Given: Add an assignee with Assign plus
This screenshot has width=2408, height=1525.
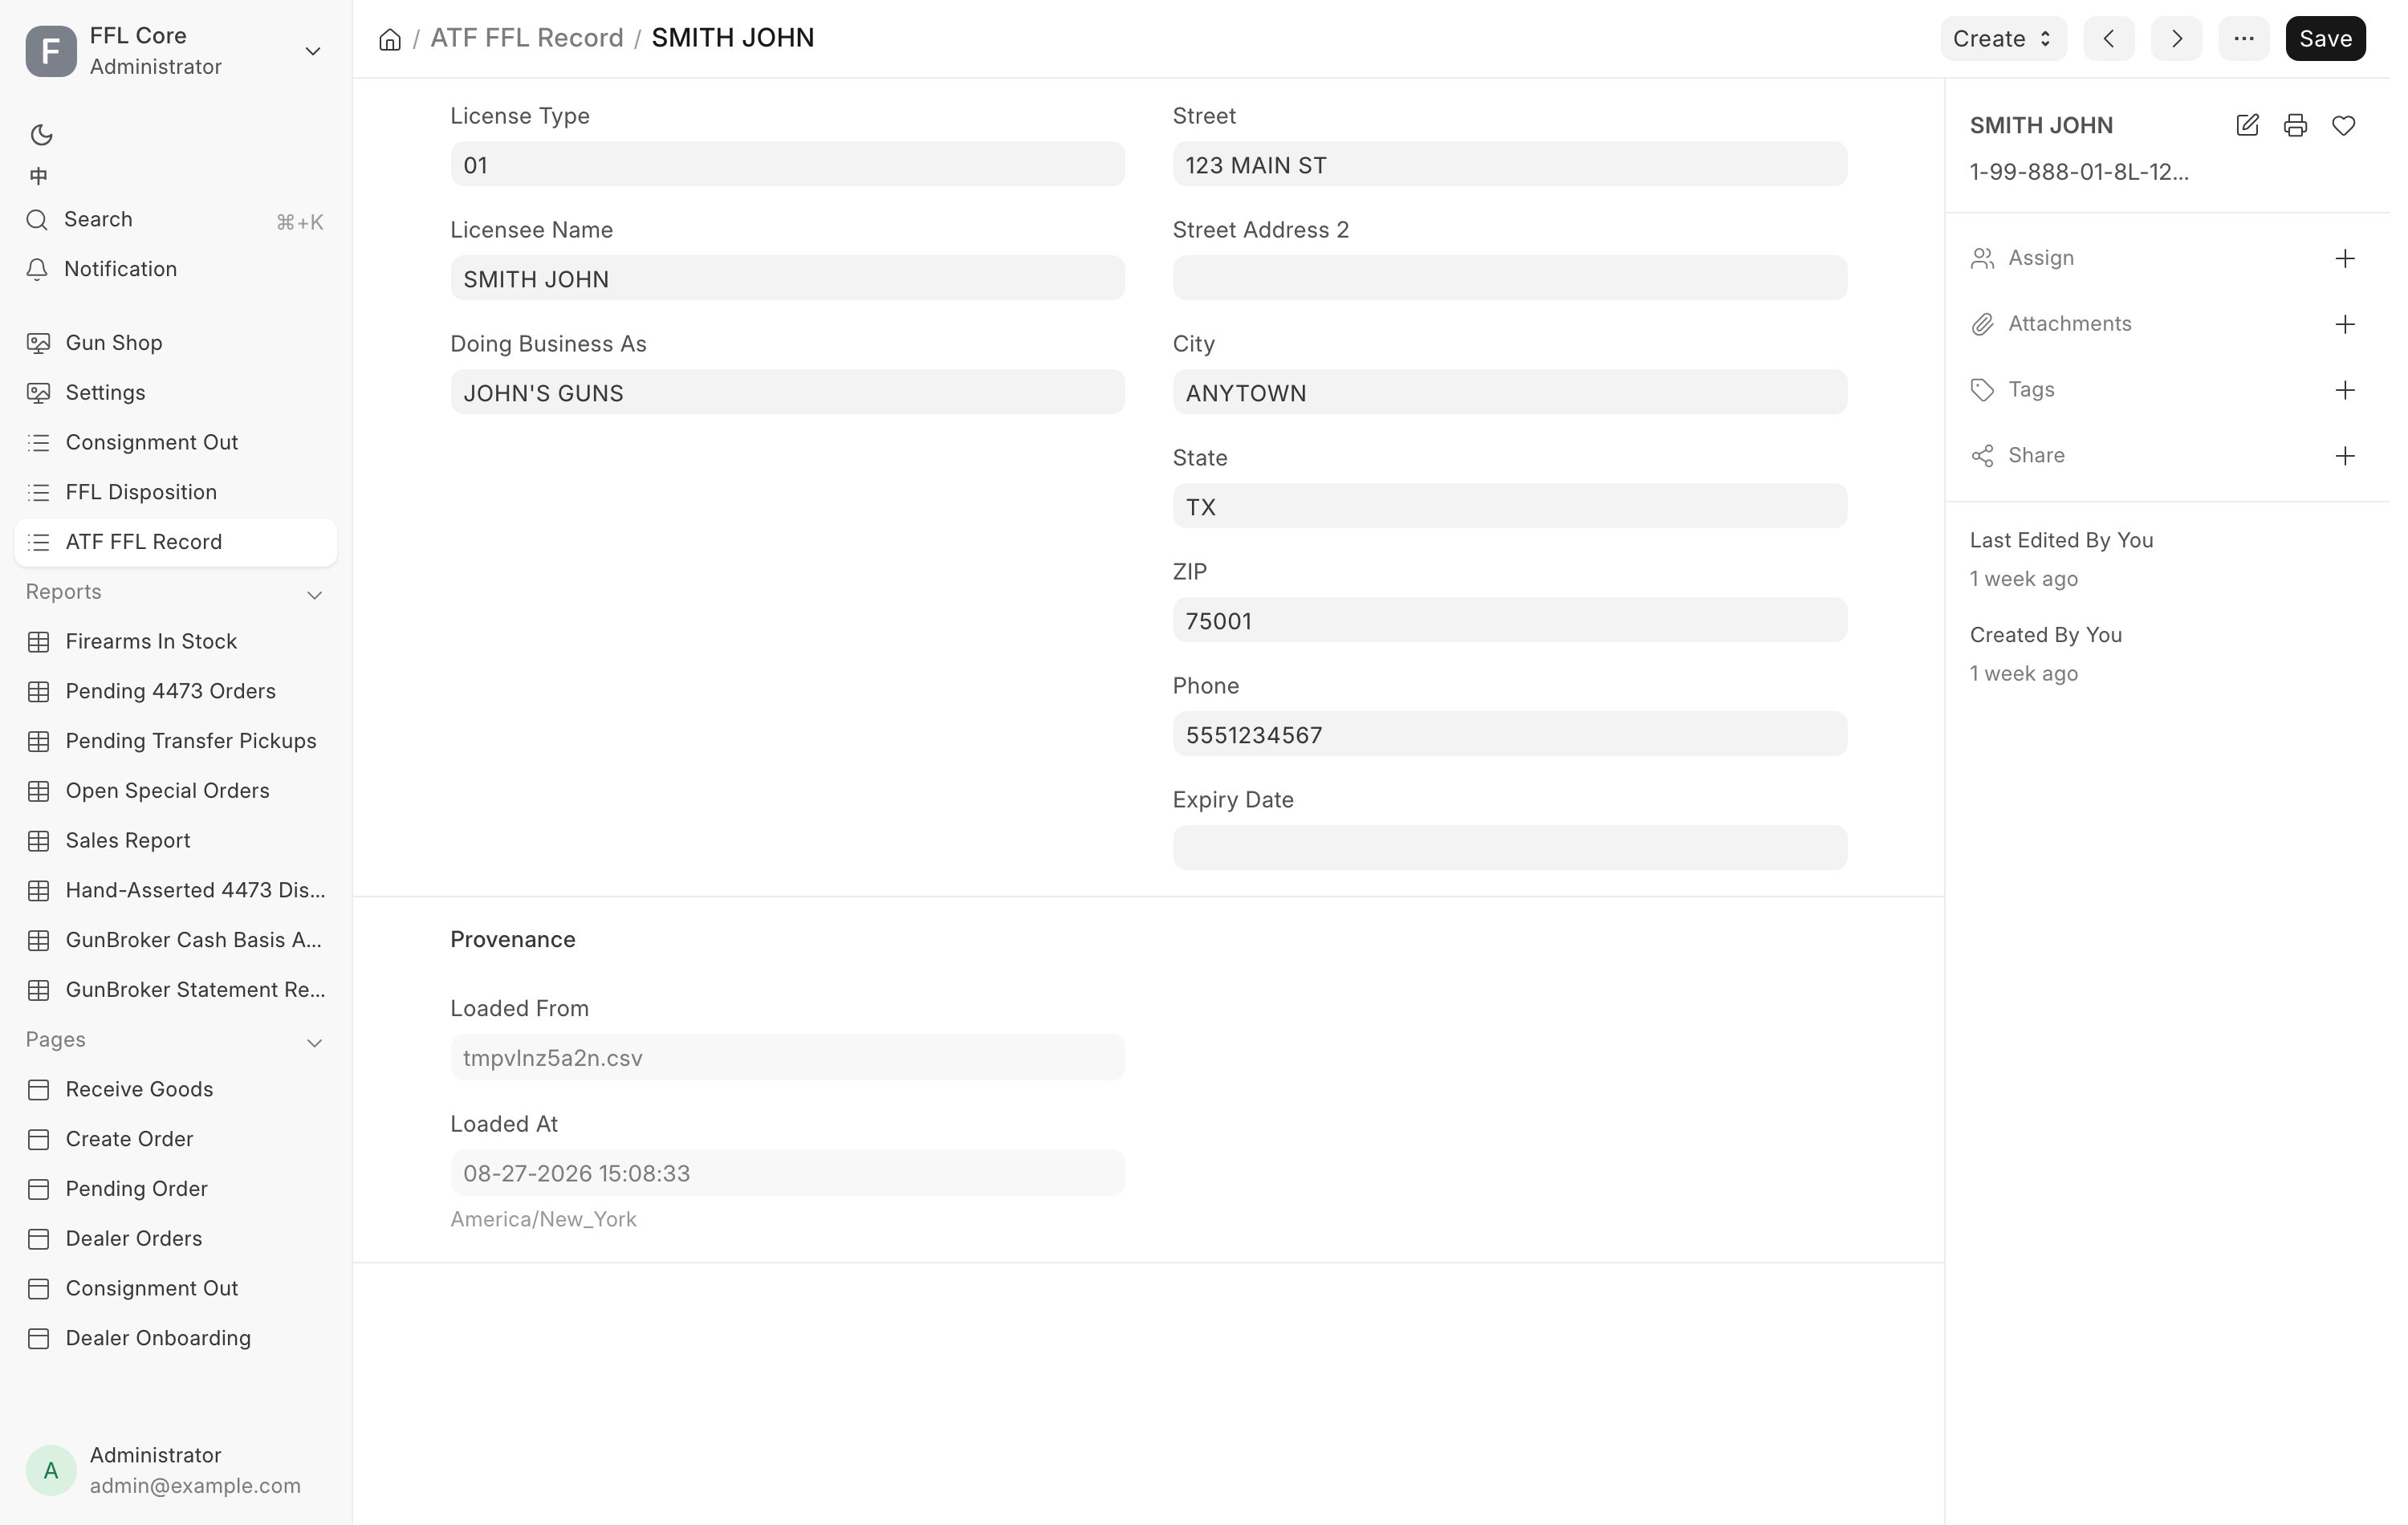Looking at the screenshot, I should click(2344, 258).
